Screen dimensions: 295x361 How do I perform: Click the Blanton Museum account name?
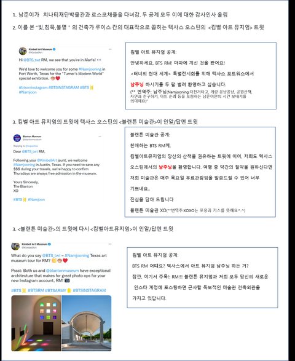32,137
